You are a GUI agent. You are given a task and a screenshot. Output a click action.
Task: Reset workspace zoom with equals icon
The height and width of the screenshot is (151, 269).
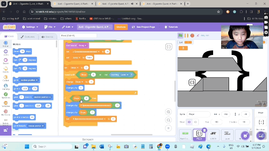[169, 128]
